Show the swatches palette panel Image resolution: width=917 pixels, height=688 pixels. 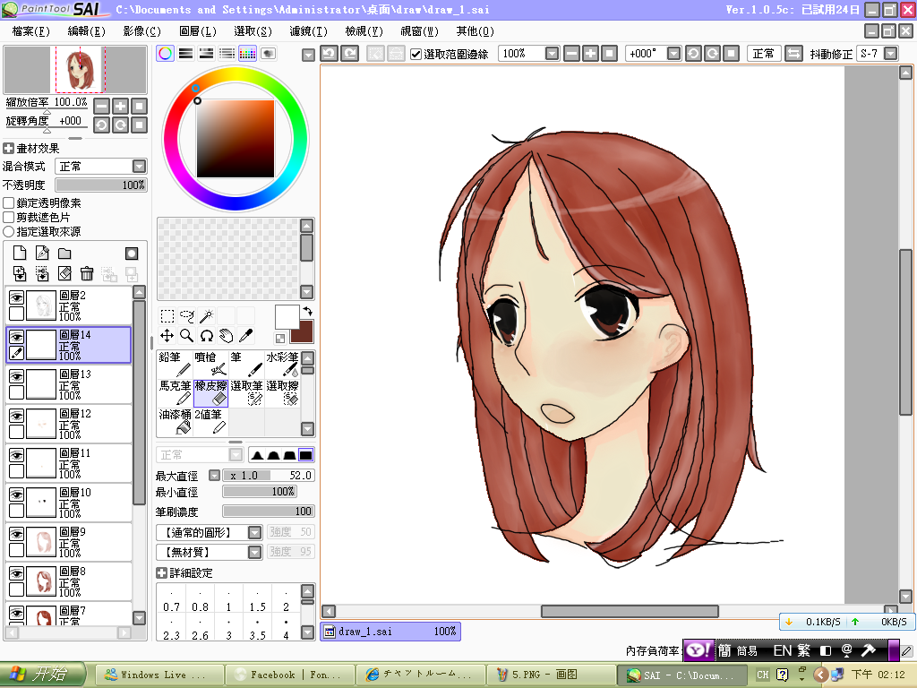click(x=247, y=54)
